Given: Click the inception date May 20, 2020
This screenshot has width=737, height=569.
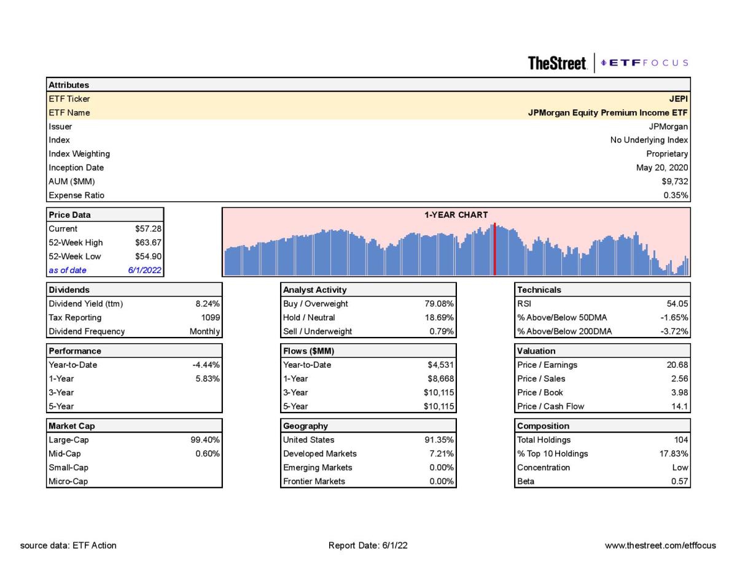Looking at the screenshot, I should pyautogui.click(x=662, y=168).
